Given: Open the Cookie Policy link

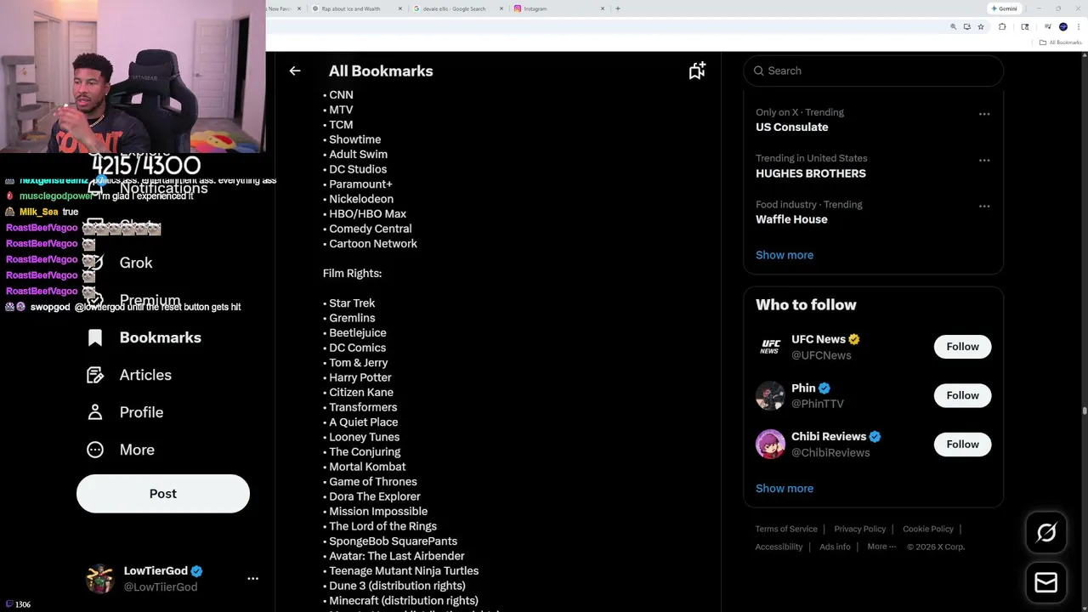Looking at the screenshot, I should point(928,529).
